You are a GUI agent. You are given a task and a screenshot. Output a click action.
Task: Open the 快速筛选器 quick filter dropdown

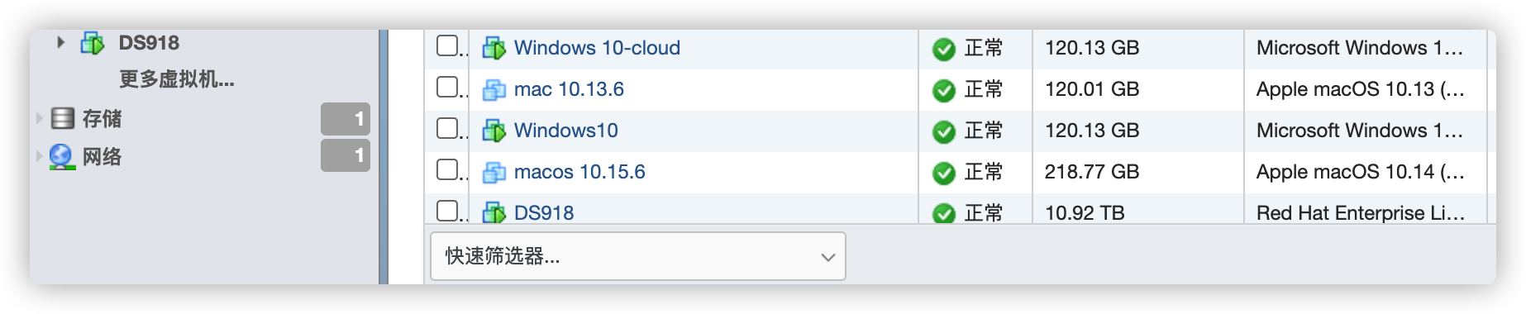click(637, 256)
